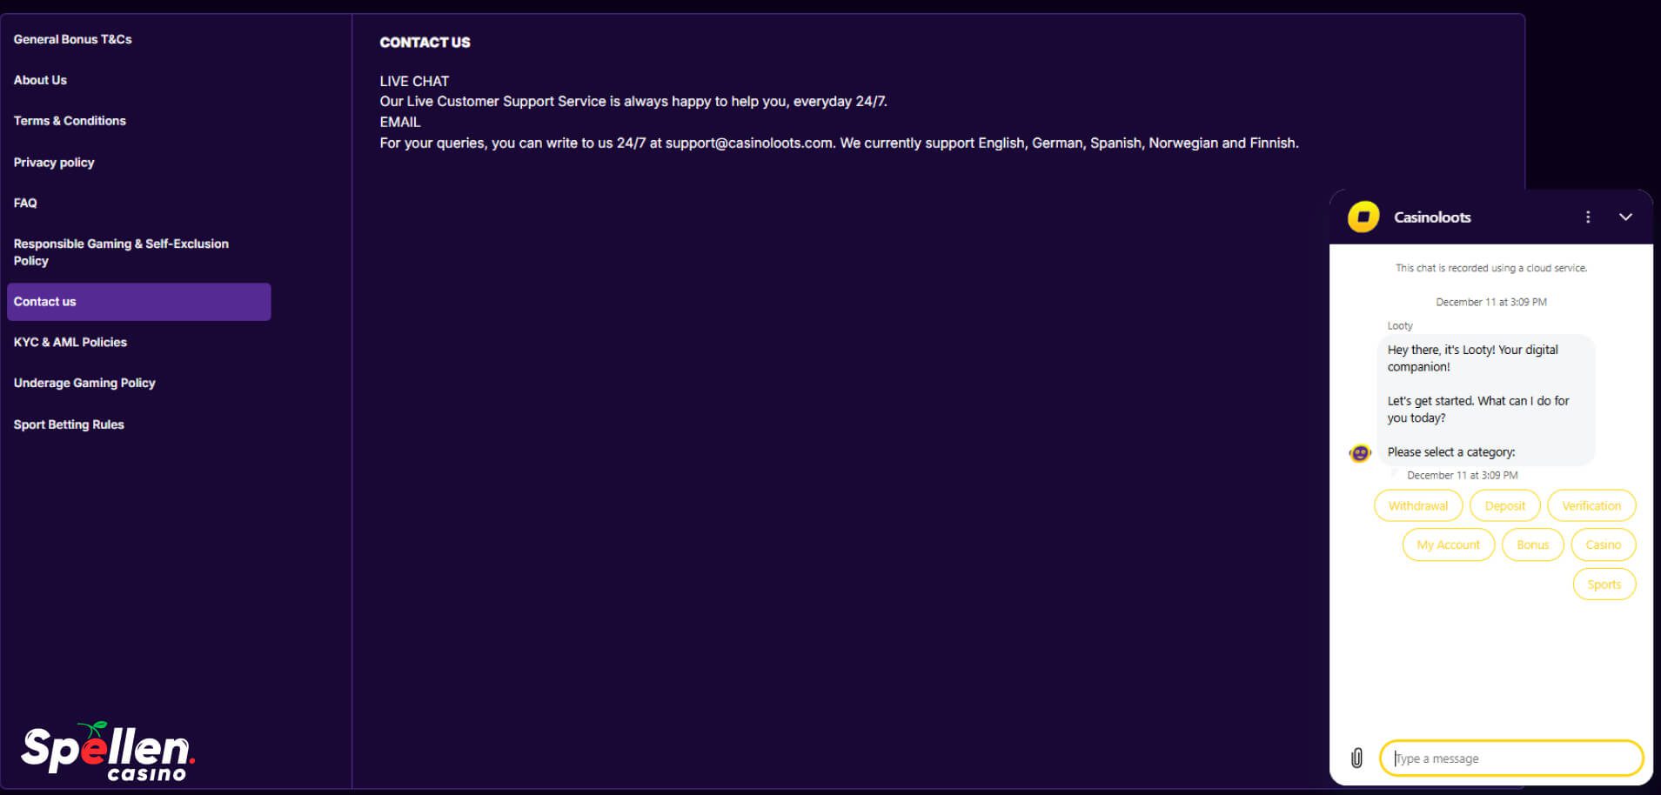Focus the Type a message field

(x=1510, y=758)
